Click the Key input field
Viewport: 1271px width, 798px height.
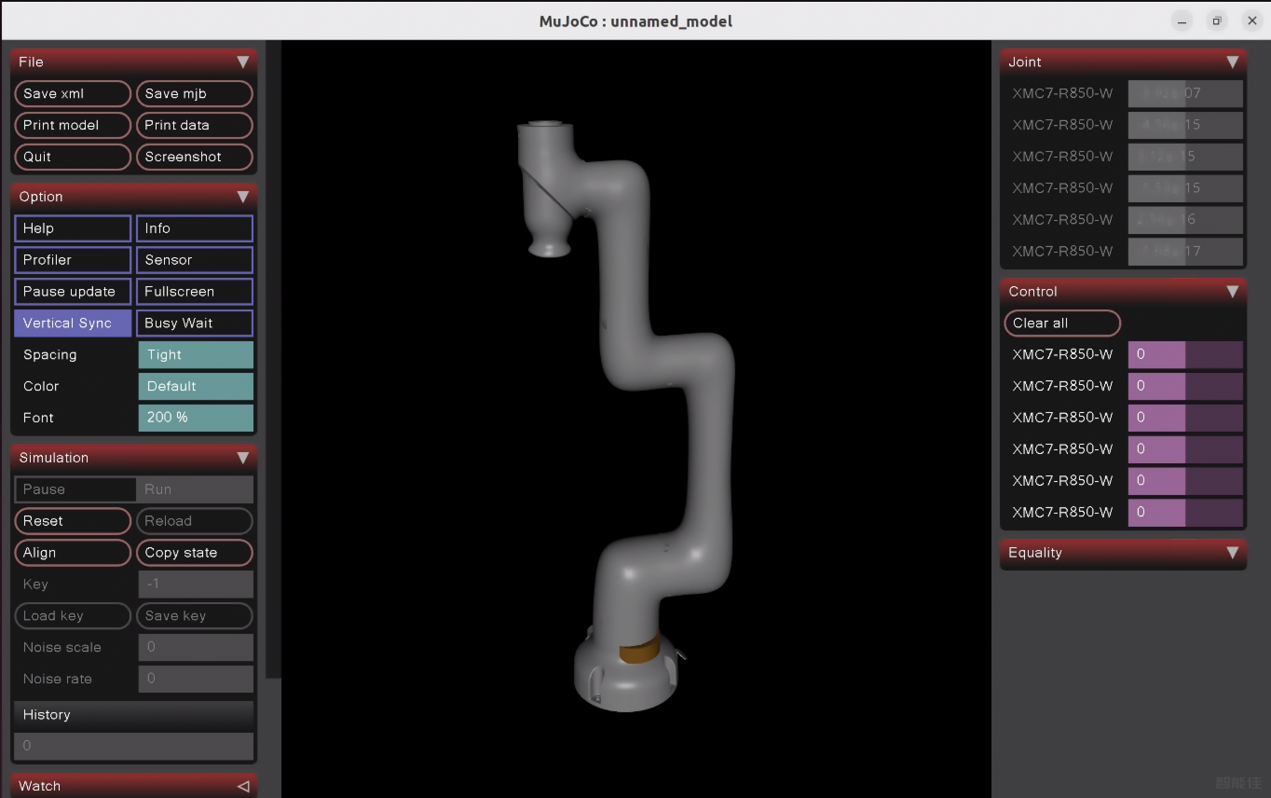[196, 584]
